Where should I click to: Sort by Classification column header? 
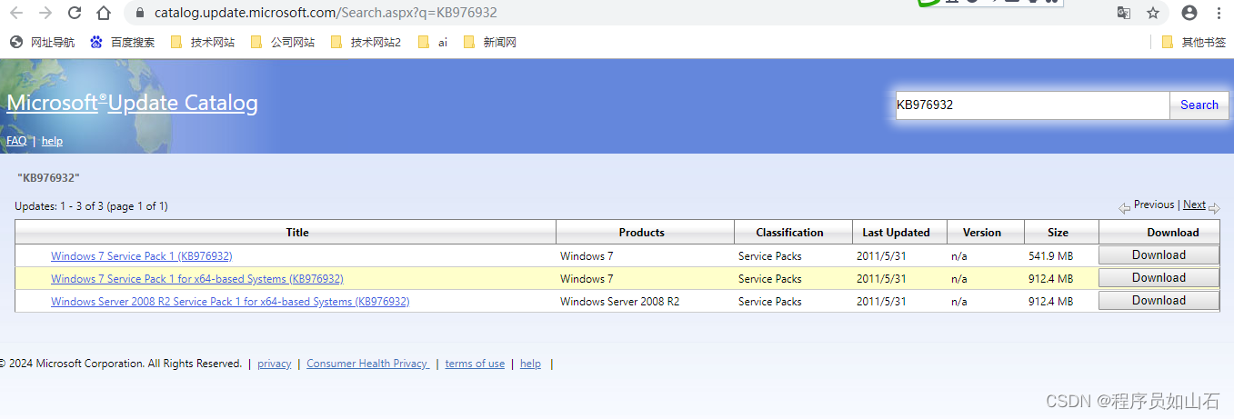pos(789,233)
